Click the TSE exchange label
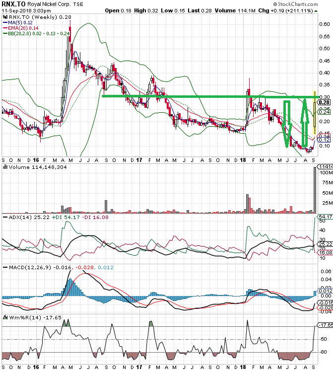The image size is (333, 371). point(78,4)
